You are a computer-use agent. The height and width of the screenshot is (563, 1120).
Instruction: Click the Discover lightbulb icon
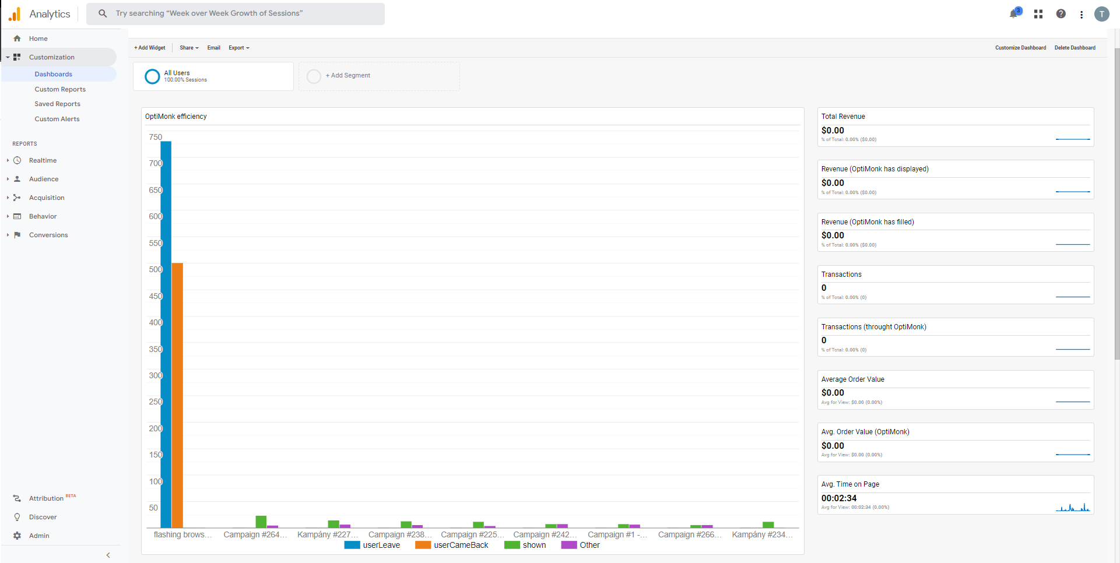click(x=17, y=517)
